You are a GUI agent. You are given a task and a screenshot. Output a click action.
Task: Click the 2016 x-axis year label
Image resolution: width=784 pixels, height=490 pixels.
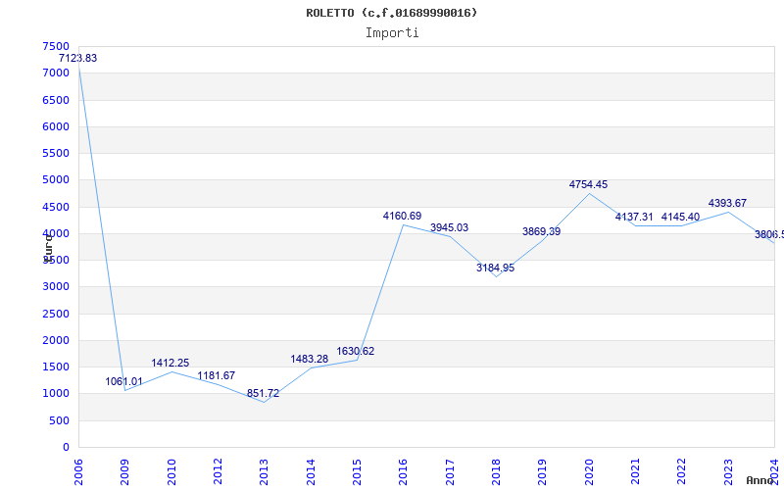[403, 471]
